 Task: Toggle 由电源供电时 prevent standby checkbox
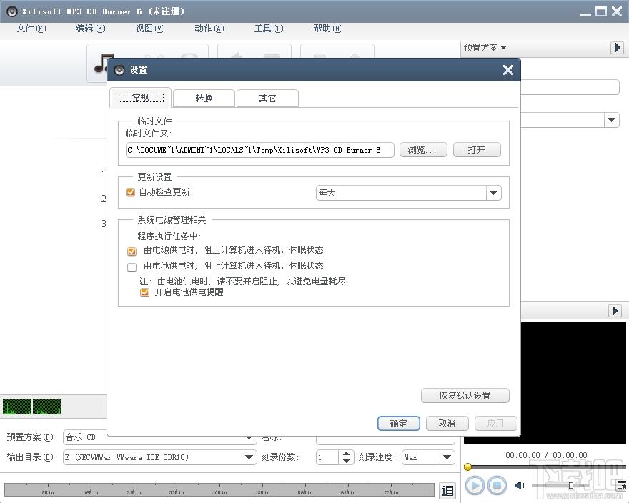132,251
